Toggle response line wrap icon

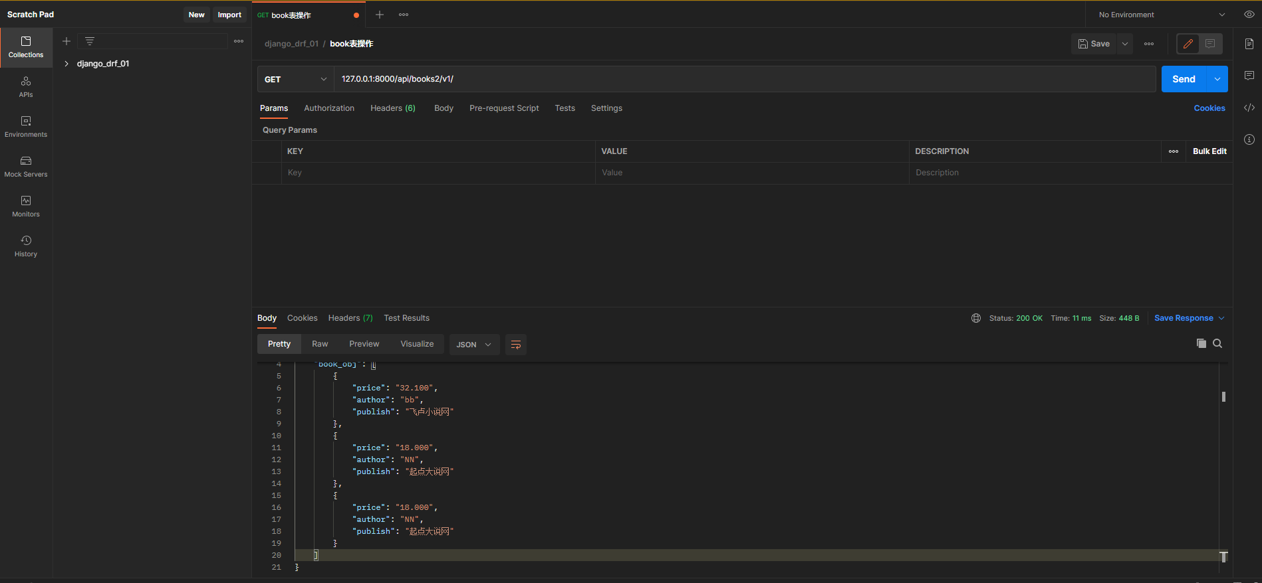pyautogui.click(x=516, y=345)
